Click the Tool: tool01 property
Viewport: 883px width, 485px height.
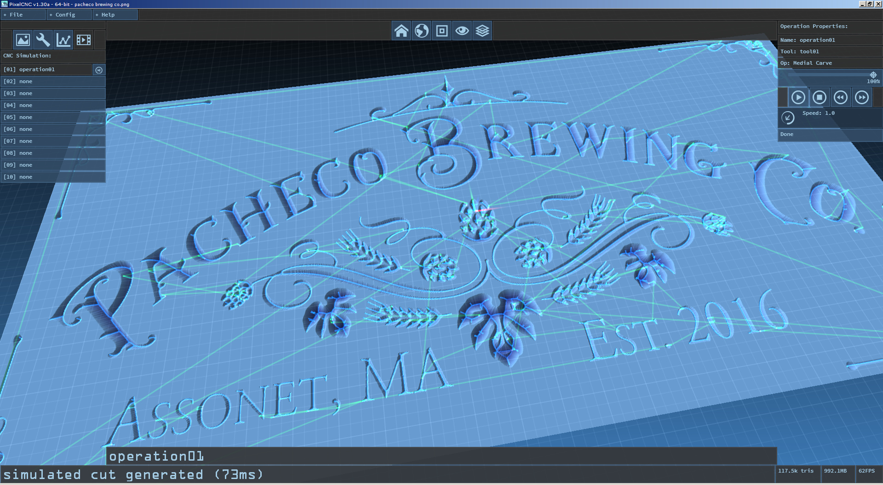830,51
